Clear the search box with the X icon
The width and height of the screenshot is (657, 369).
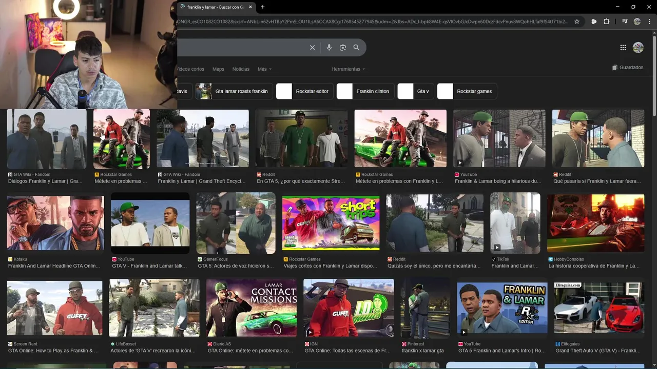[x=312, y=48]
